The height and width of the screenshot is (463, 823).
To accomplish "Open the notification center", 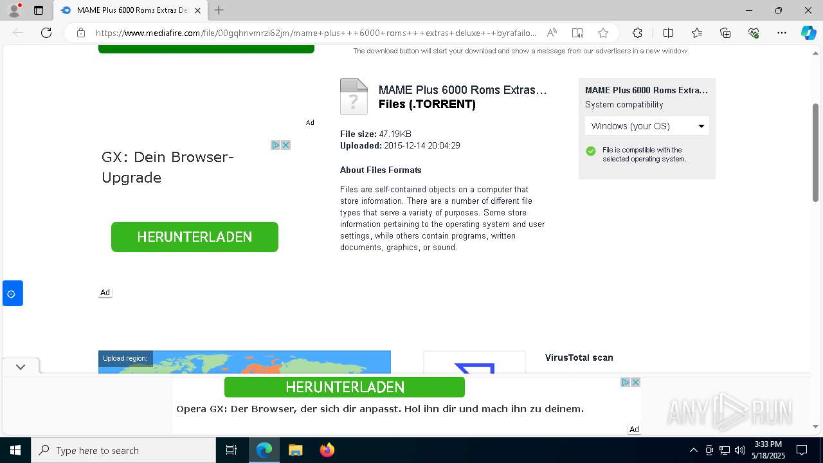I will [x=802, y=450].
